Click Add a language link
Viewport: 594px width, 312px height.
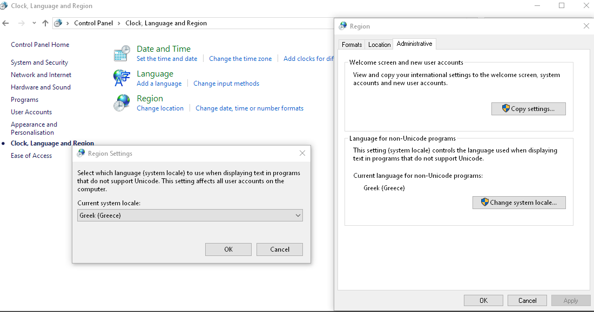159,84
